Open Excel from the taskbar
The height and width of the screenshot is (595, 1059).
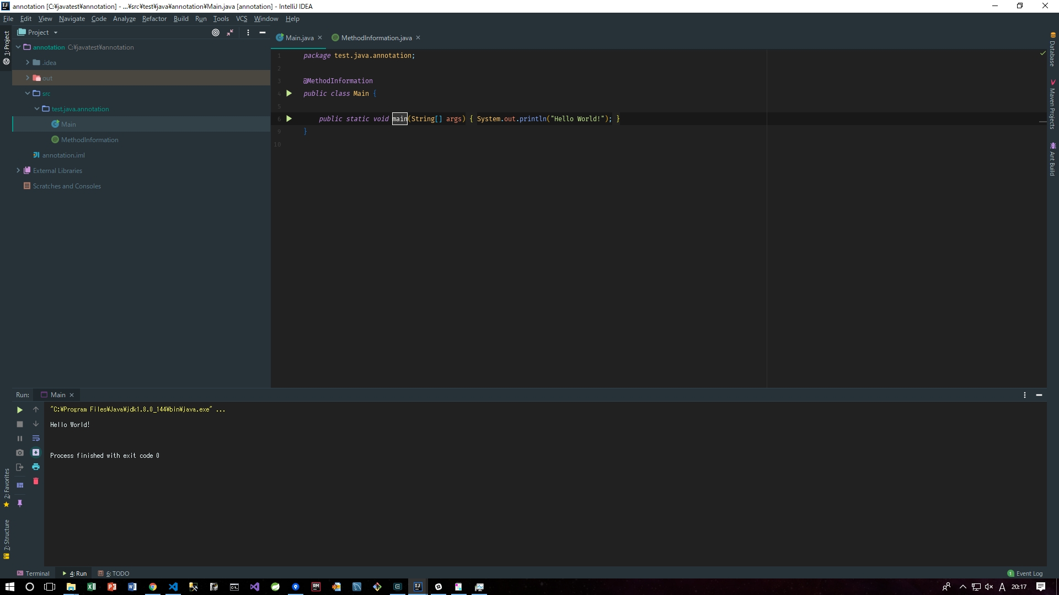pyautogui.click(x=92, y=587)
